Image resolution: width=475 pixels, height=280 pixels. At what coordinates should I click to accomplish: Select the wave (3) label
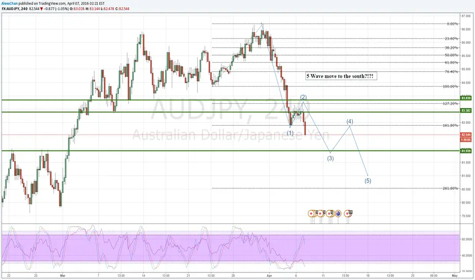pos(330,158)
